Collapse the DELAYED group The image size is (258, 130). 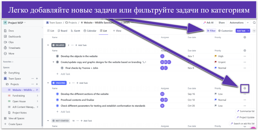[x=48, y=45]
